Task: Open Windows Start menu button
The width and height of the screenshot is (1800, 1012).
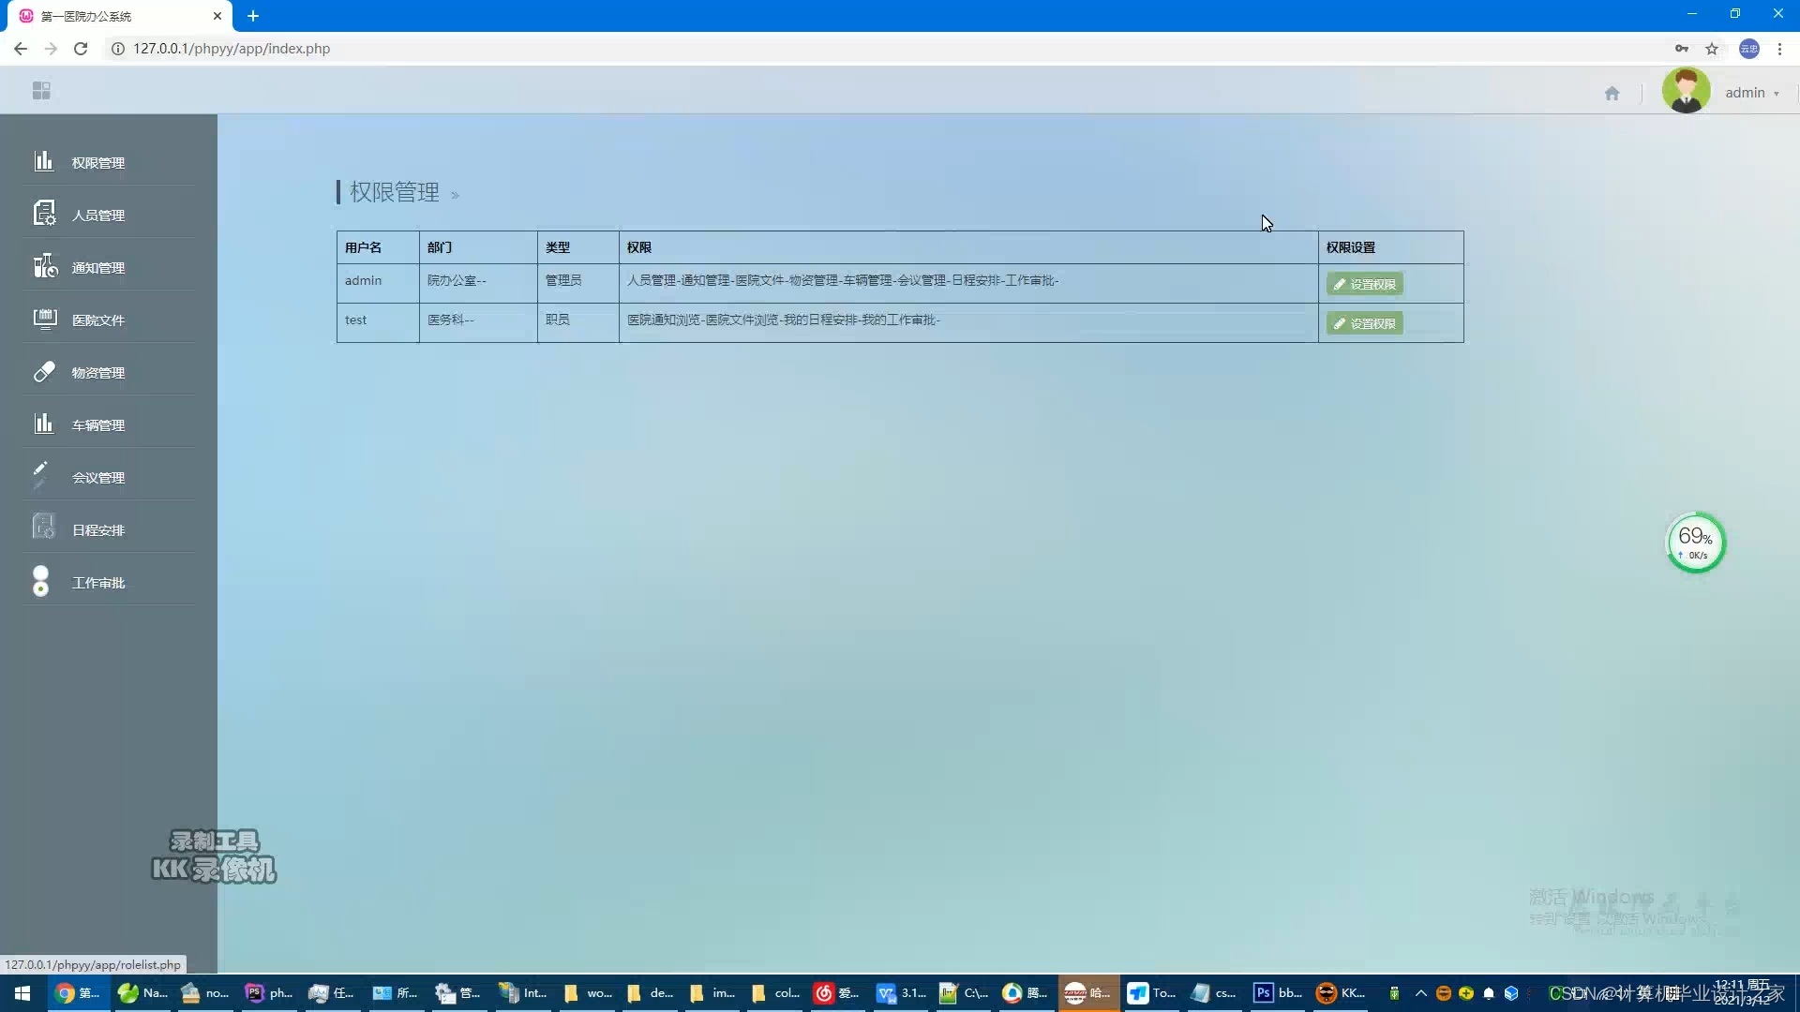Action: pos(22,993)
